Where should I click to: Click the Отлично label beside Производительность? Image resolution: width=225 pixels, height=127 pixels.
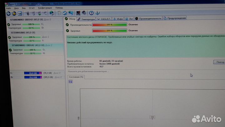133,25
